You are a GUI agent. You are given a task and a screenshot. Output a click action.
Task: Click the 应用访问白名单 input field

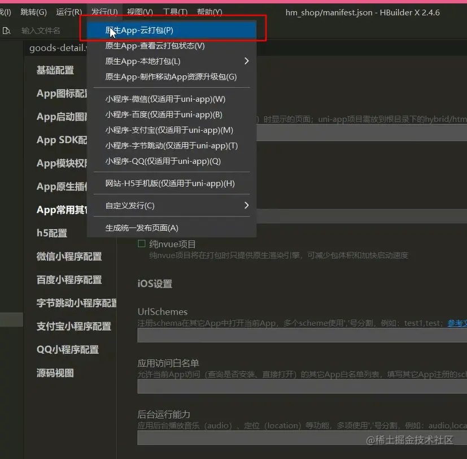[x=302, y=386]
